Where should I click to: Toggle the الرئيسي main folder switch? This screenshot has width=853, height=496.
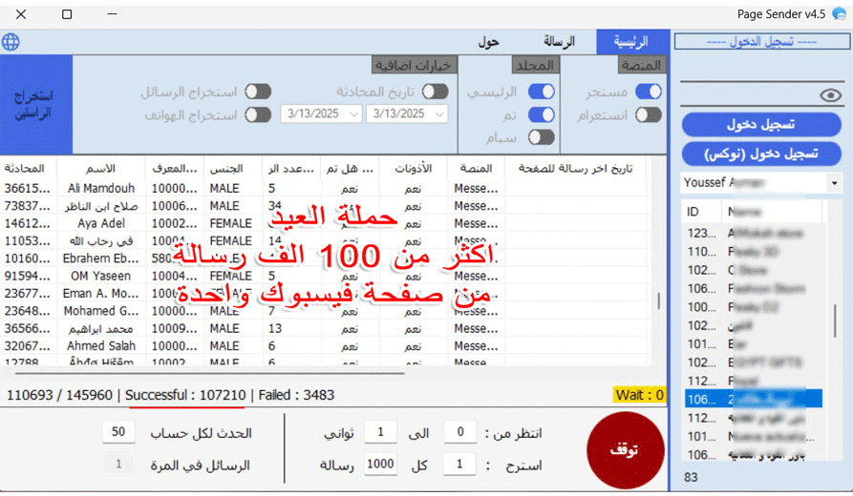[x=542, y=92]
